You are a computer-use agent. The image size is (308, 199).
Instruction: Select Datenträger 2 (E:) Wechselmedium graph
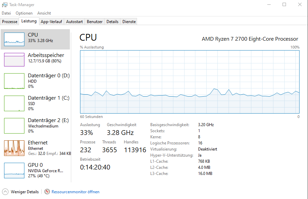point(14,126)
